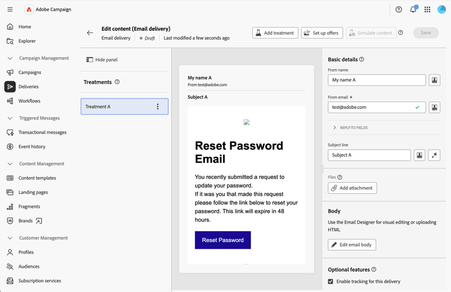
Task: Open the help icon in header
Action: [x=399, y=10]
